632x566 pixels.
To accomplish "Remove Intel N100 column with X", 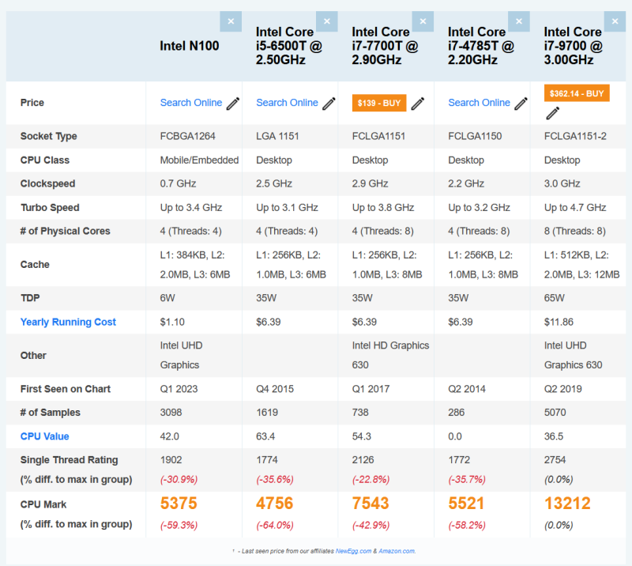I will [231, 21].
